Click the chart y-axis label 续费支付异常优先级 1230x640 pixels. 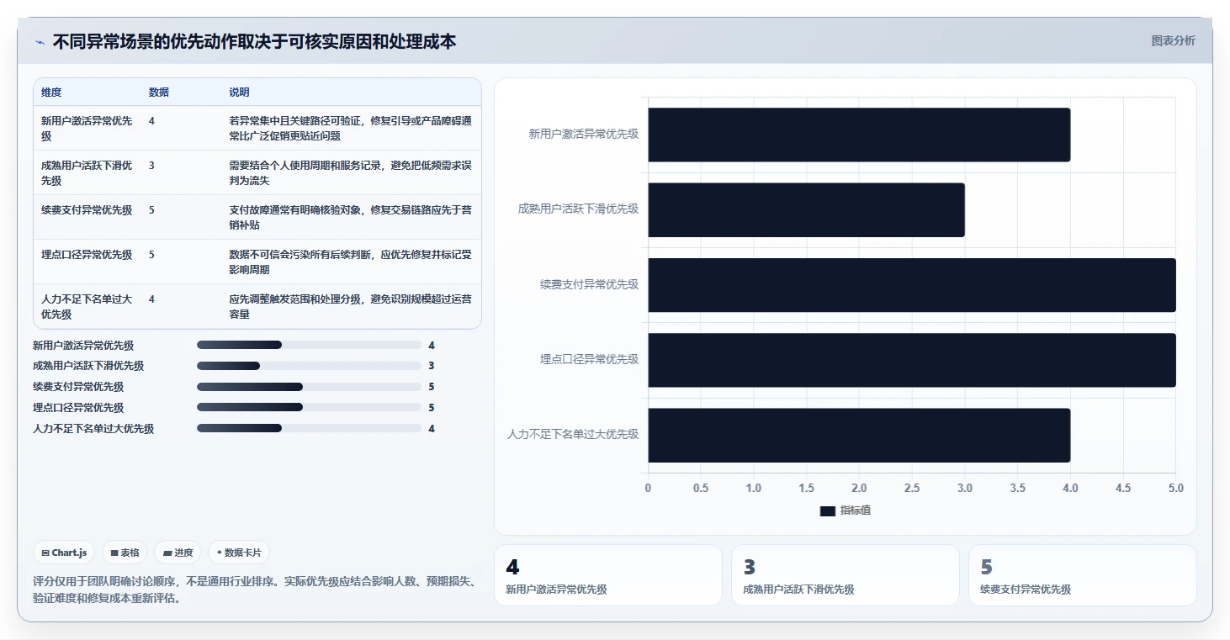click(x=590, y=284)
